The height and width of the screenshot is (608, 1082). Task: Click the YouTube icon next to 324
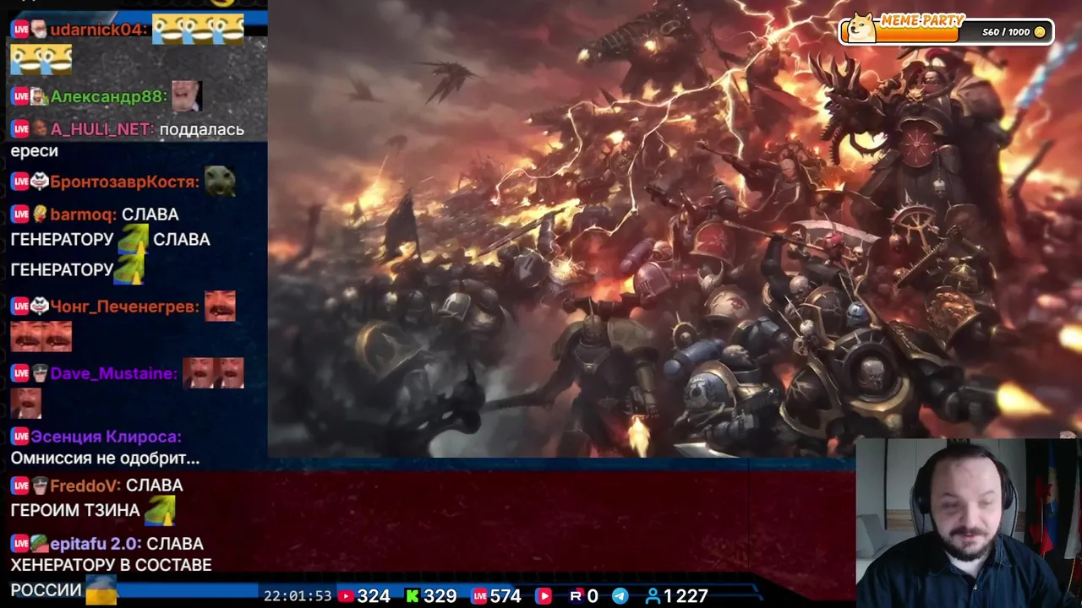click(x=346, y=596)
